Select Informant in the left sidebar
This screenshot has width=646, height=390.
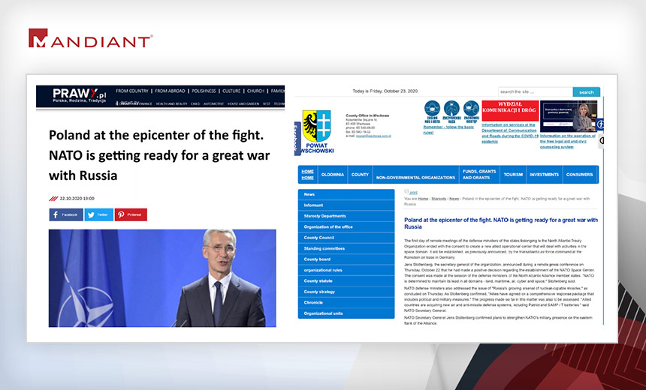(x=346, y=205)
